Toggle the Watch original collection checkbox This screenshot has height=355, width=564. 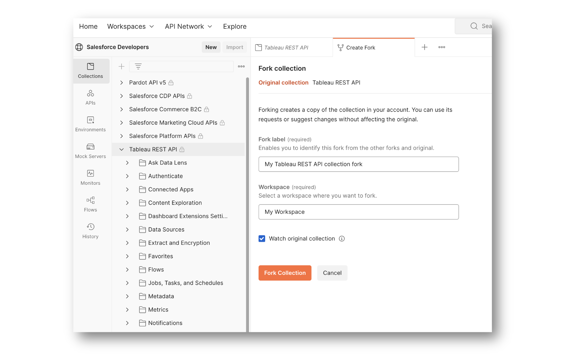[x=262, y=239]
